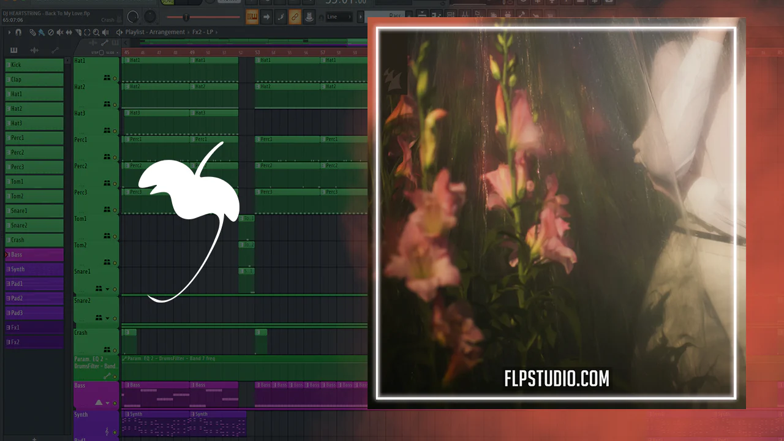
Task: Choose the Select tool in playlist toolbar
Action: 87,32
